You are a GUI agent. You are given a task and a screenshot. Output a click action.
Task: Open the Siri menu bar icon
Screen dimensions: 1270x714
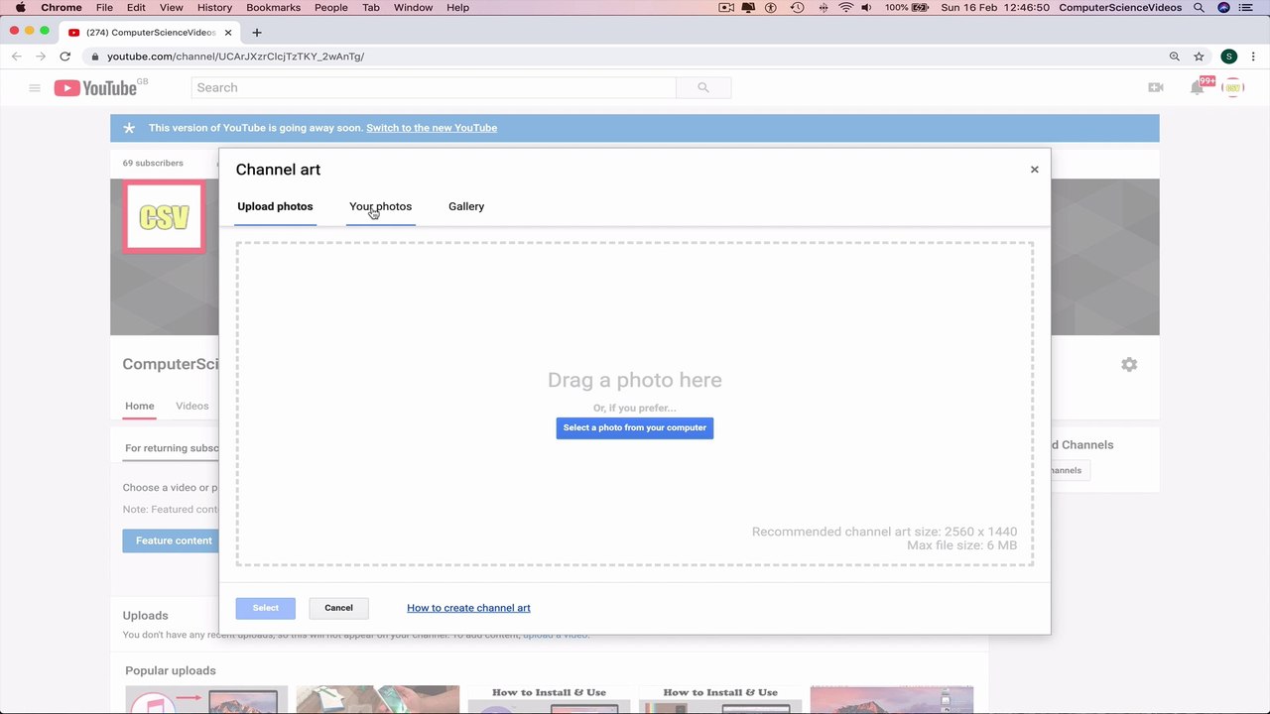(x=1223, y=8)
